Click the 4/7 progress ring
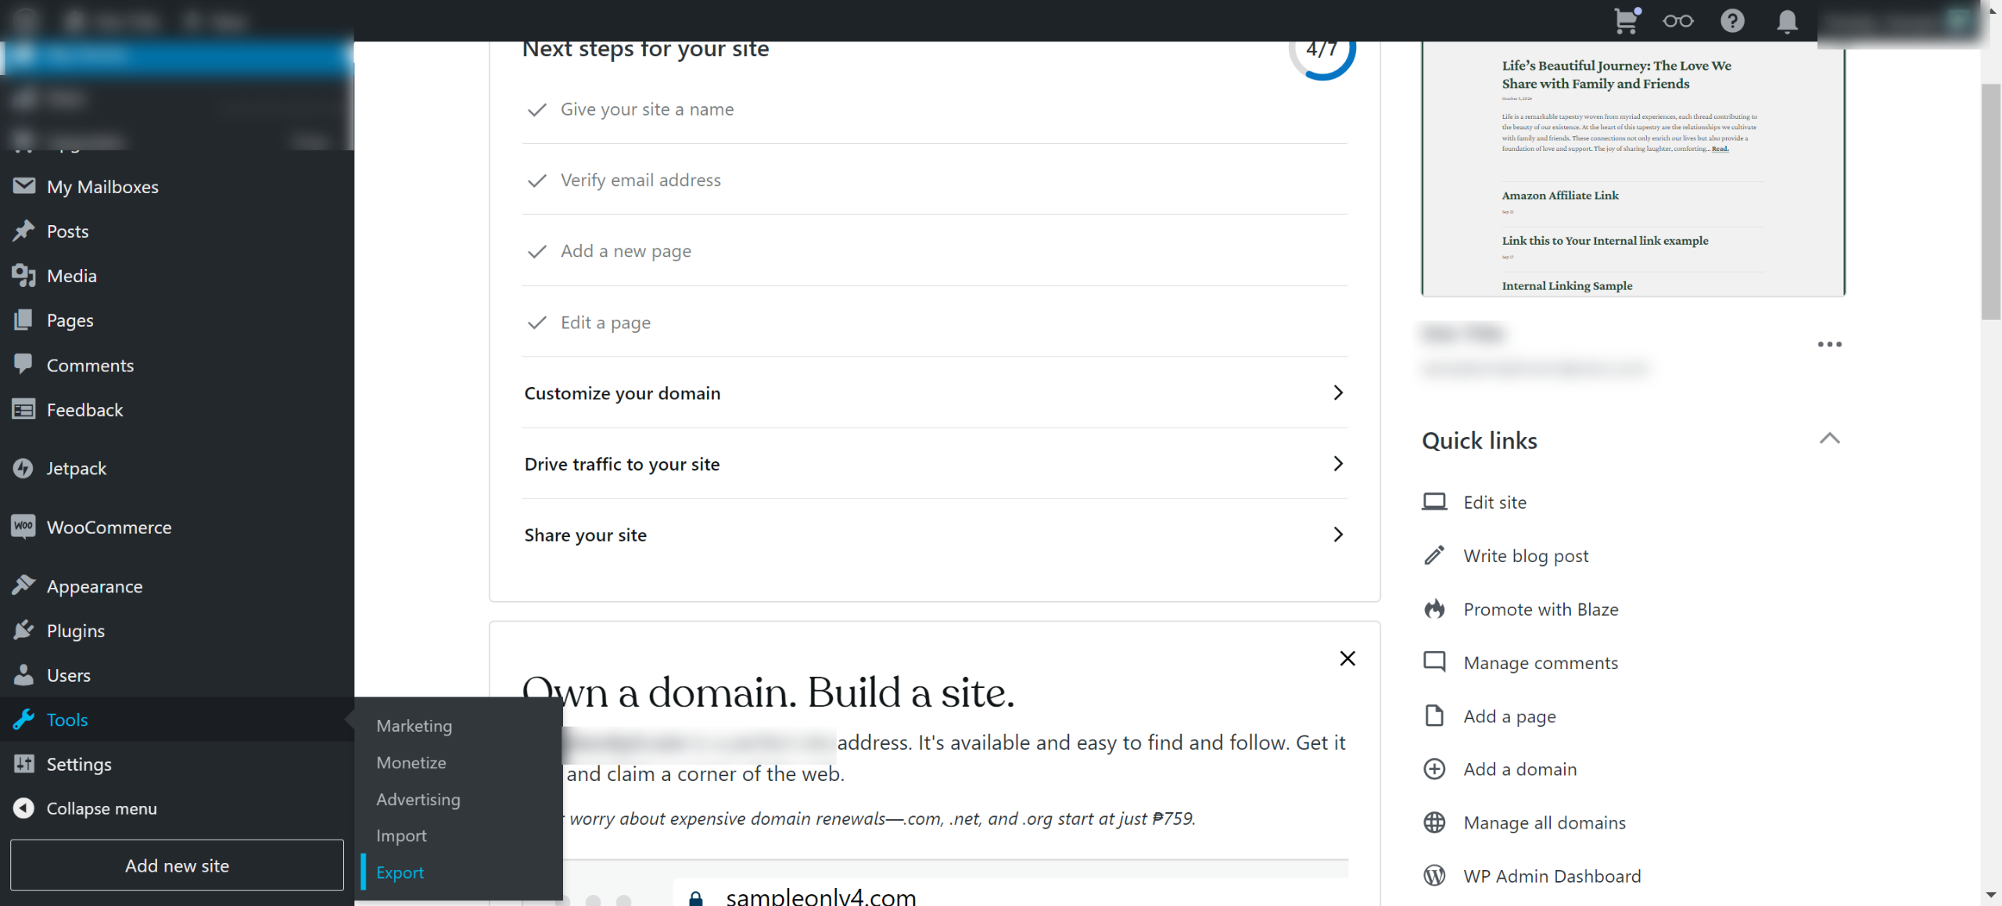Viewport: 2002px width, 906px height. tap(1322, 52)
